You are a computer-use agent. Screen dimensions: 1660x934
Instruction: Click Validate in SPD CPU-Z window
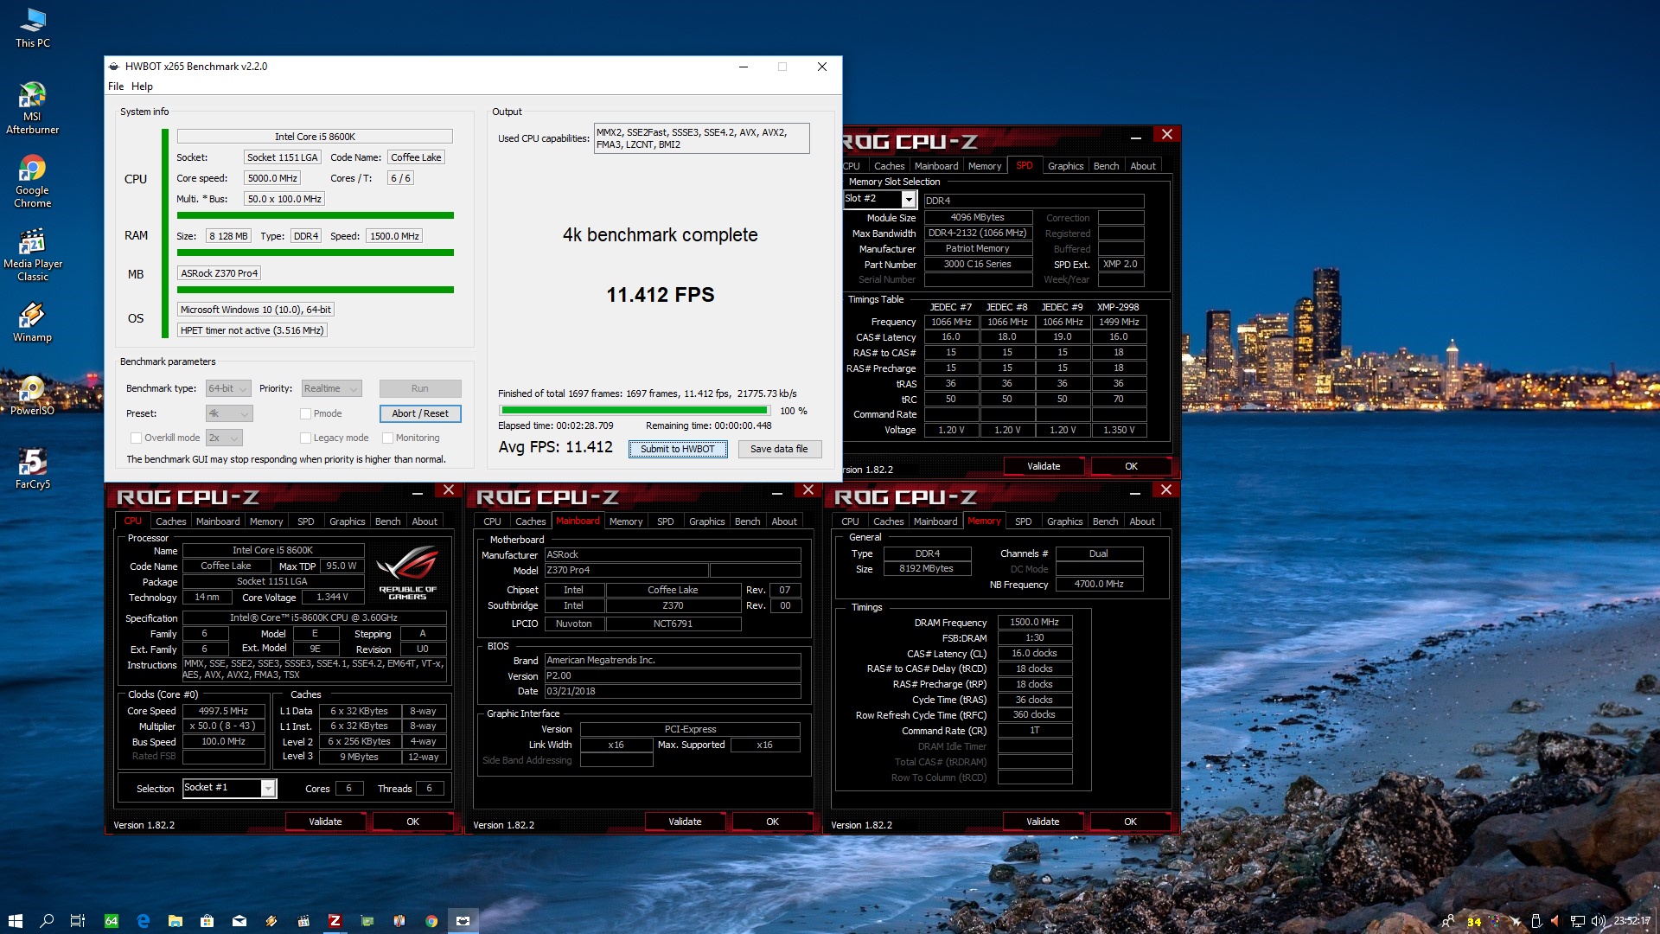[x=1044, y=466]
